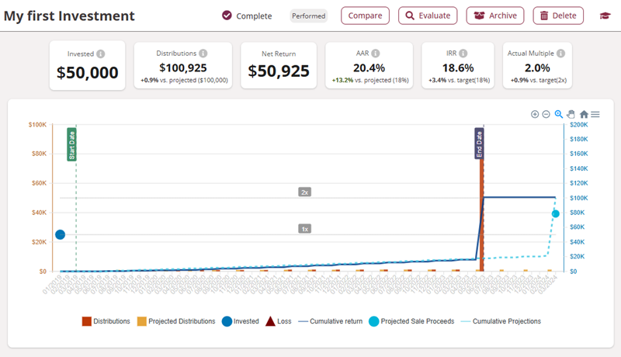Click the End Date marker on chart
This screenshot has width=621, height=357.
point(480,144)
